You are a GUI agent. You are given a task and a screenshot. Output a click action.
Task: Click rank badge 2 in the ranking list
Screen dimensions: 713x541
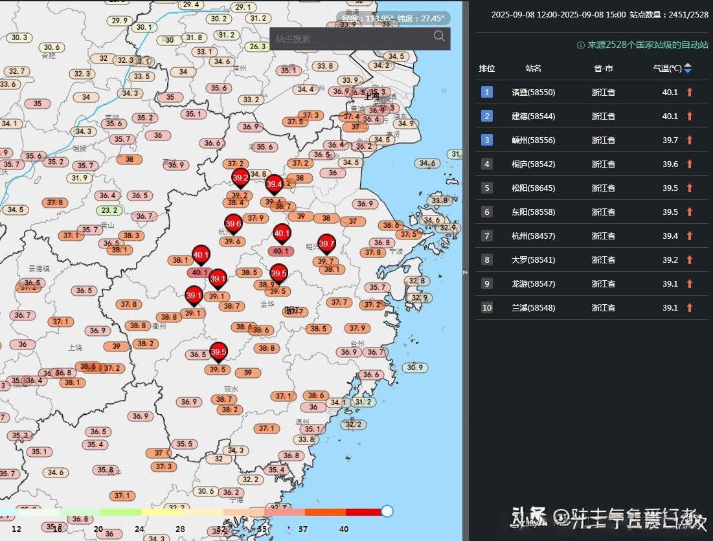tap(486, 116)
